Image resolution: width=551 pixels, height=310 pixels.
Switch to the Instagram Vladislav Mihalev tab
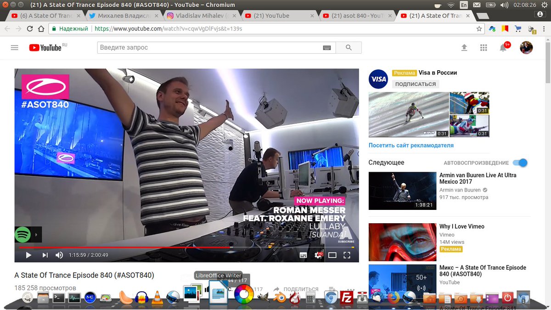click(x=200, y=16)
